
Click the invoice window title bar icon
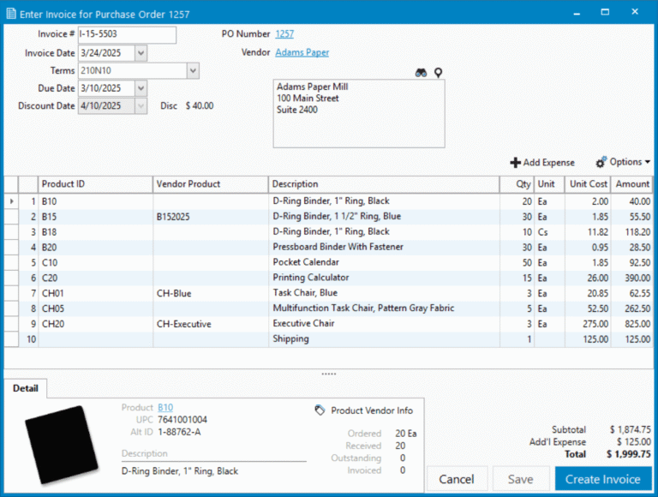click(9, 14)
